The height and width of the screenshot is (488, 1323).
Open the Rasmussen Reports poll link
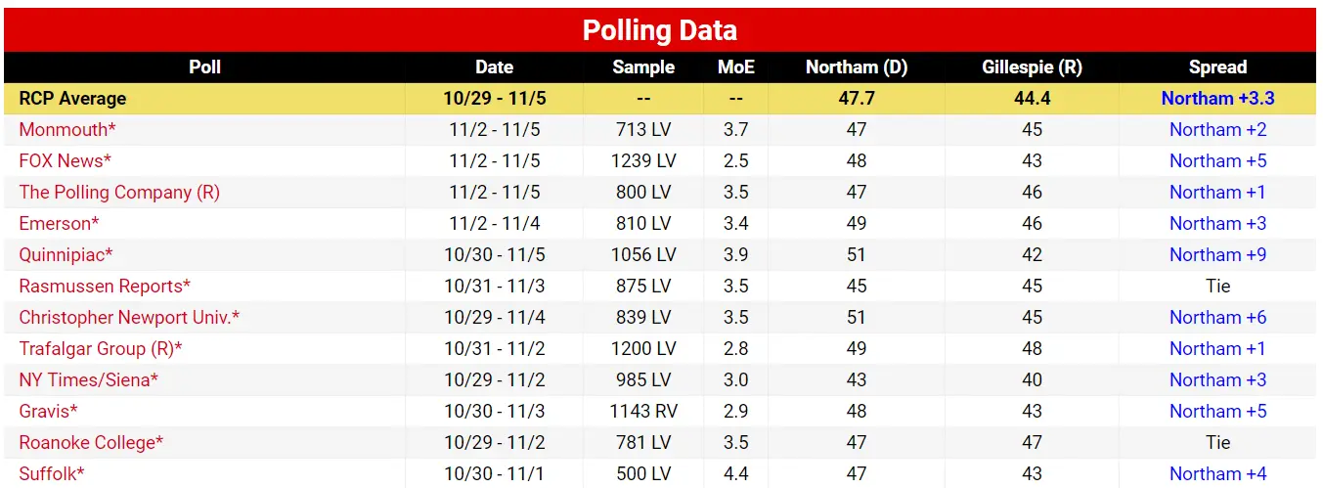click(x=105, y=287)
